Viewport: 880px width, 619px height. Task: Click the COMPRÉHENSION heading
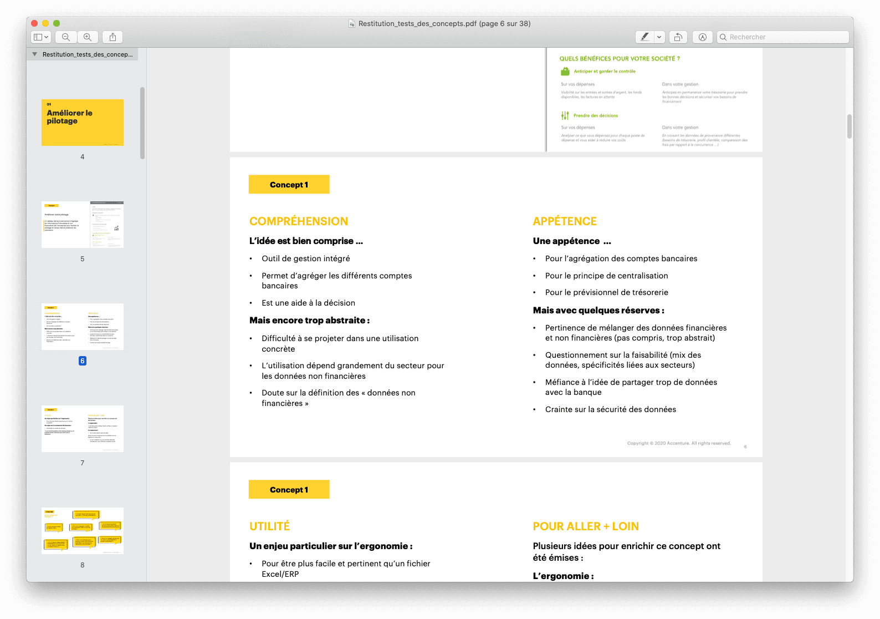[299, 221]
